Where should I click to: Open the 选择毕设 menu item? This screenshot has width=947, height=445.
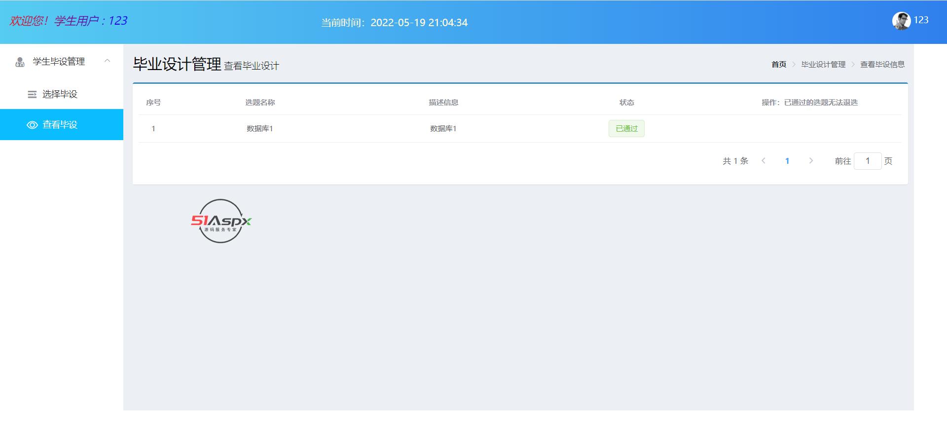(x=62, y=94)
